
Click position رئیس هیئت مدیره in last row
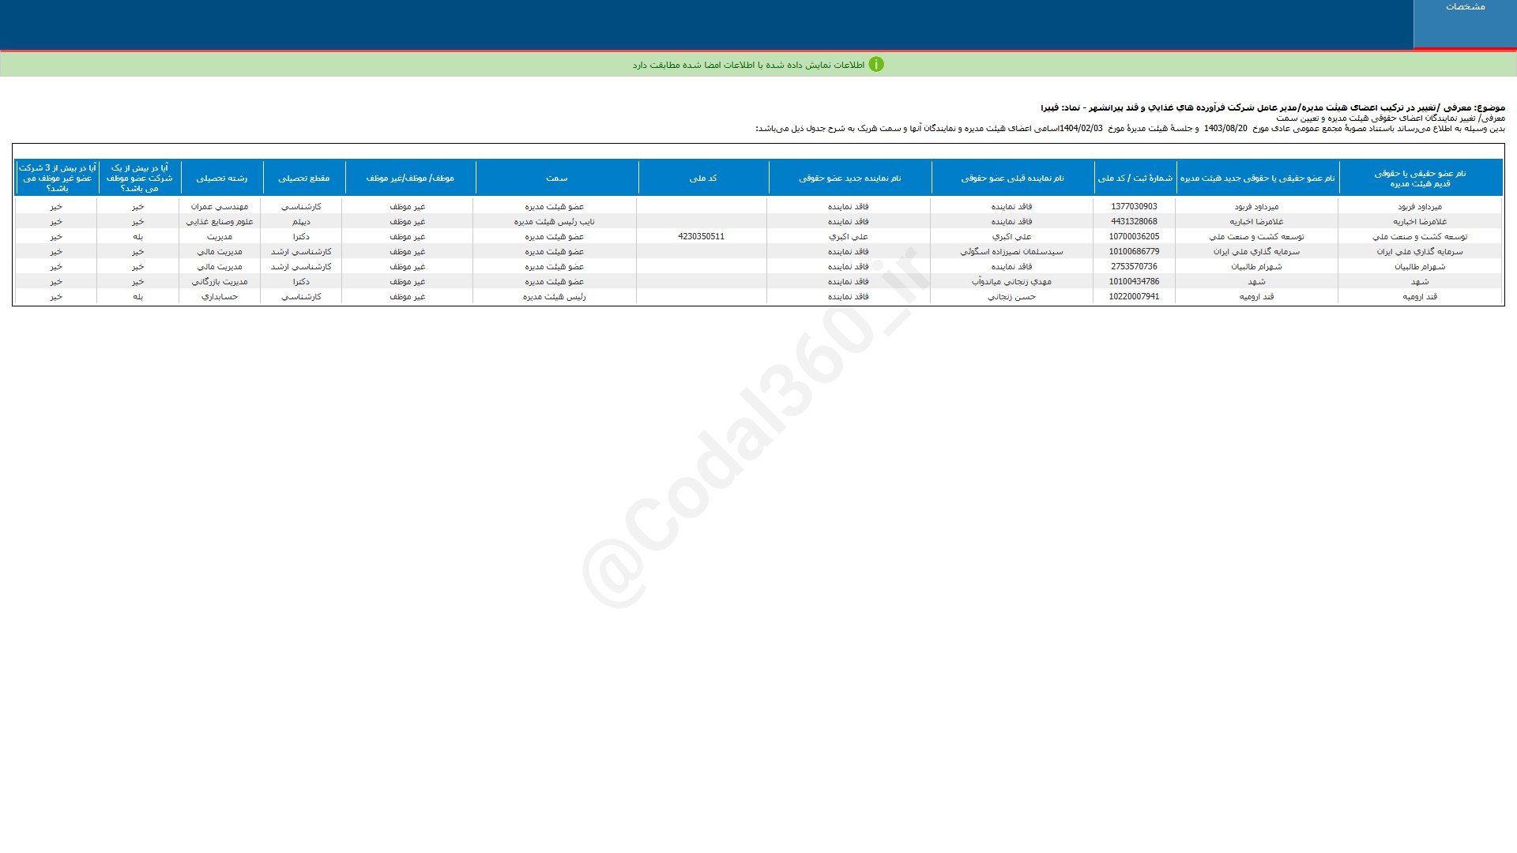tap(554, 297)
